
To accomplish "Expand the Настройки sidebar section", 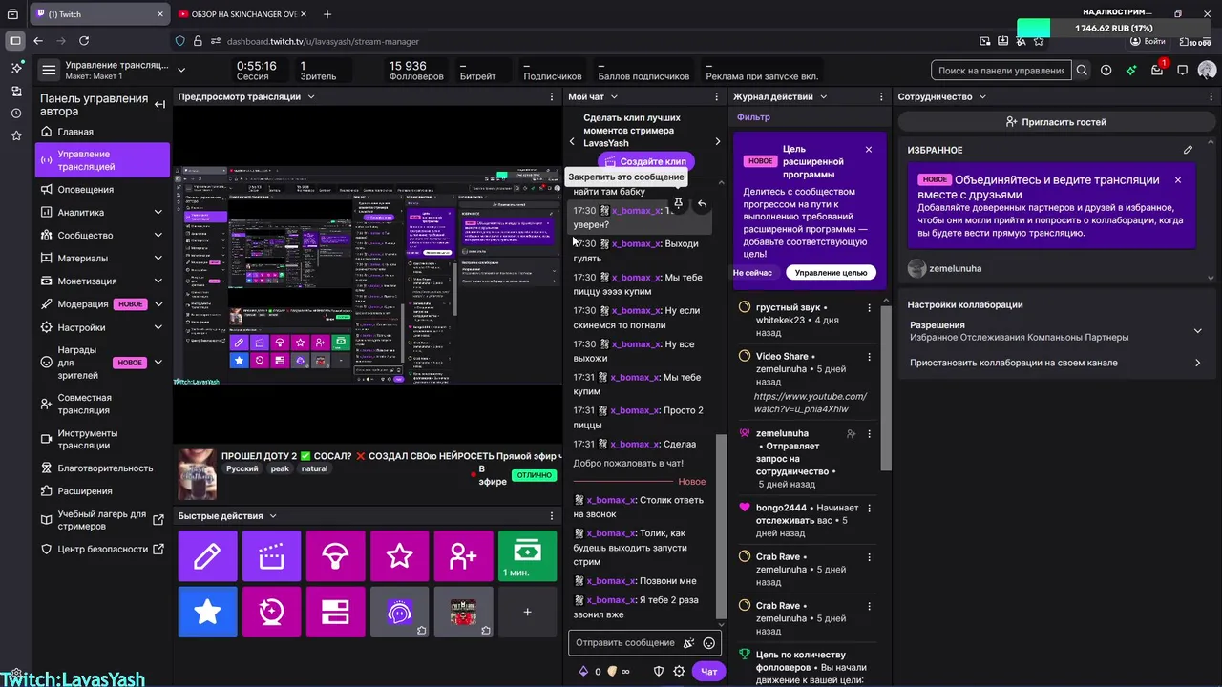I will (158, 327).
